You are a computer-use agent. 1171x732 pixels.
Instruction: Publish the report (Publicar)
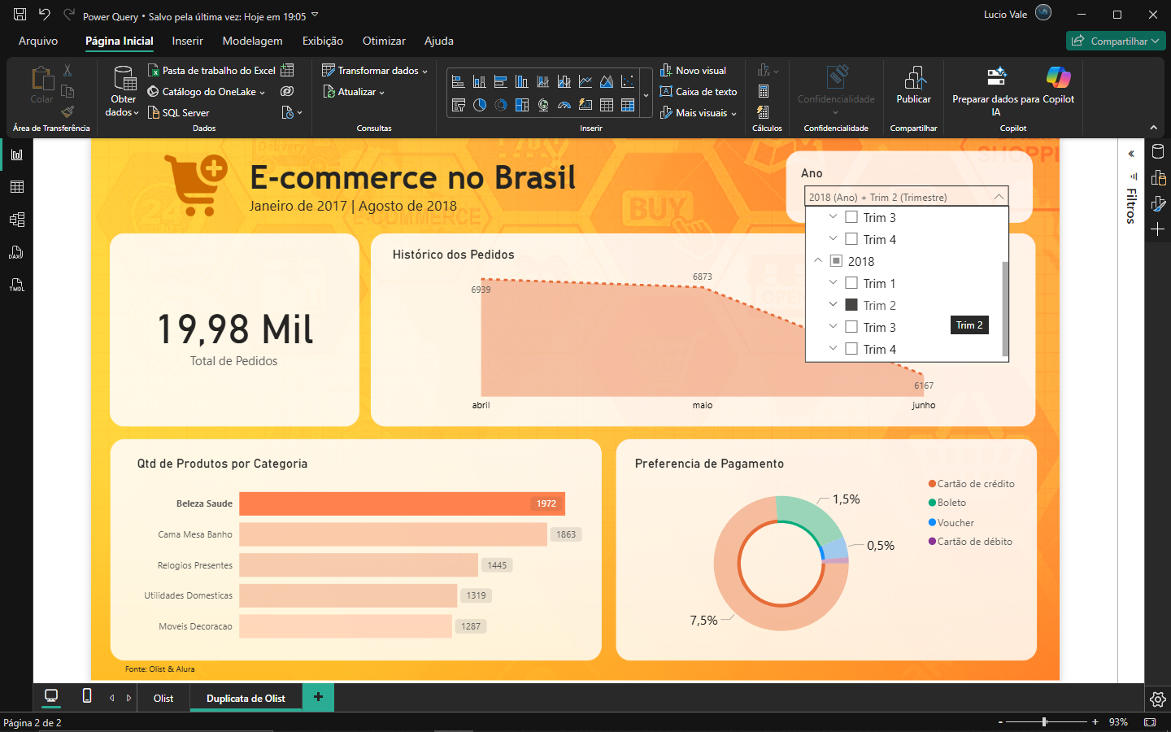(x=914, y=85)
